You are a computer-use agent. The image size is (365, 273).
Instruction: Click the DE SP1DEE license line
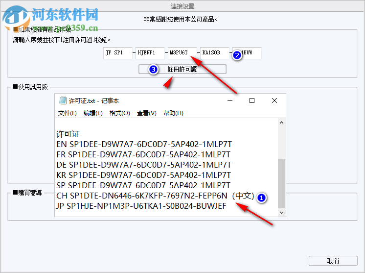144,165
